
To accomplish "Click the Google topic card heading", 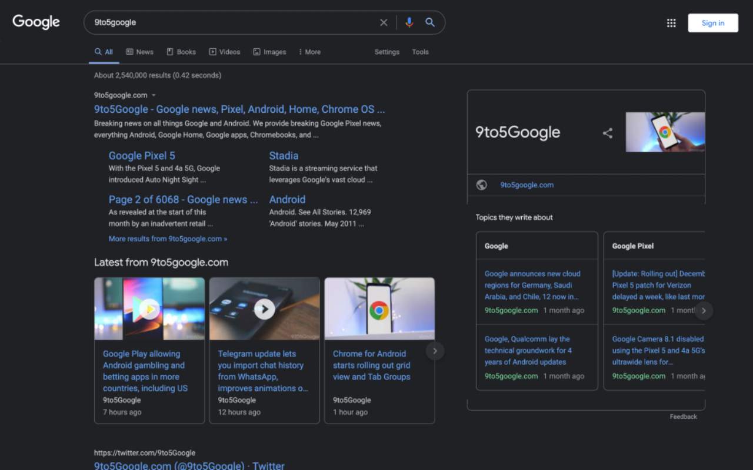I will click(x=497, y=246).
